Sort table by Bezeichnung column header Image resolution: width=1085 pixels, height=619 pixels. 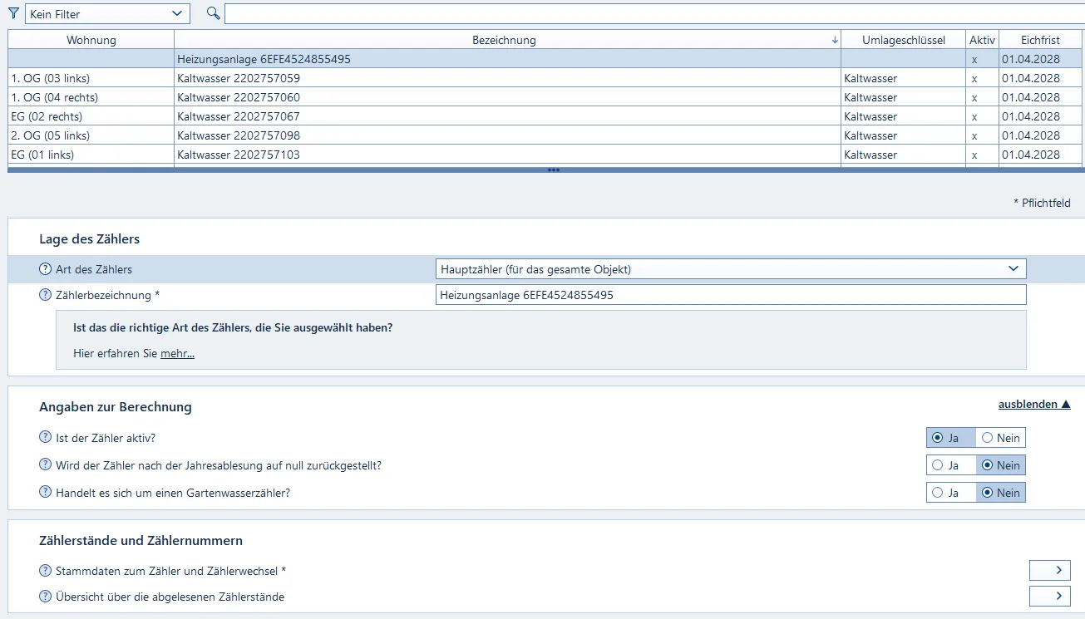(504, 40)
